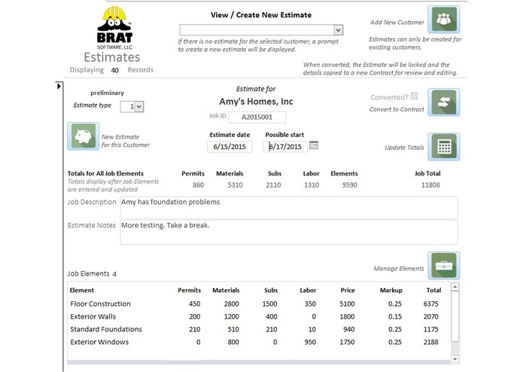Click the Exterior Windows labor value 950
Viewport: 523px width, 372px height.
(310, 342)
